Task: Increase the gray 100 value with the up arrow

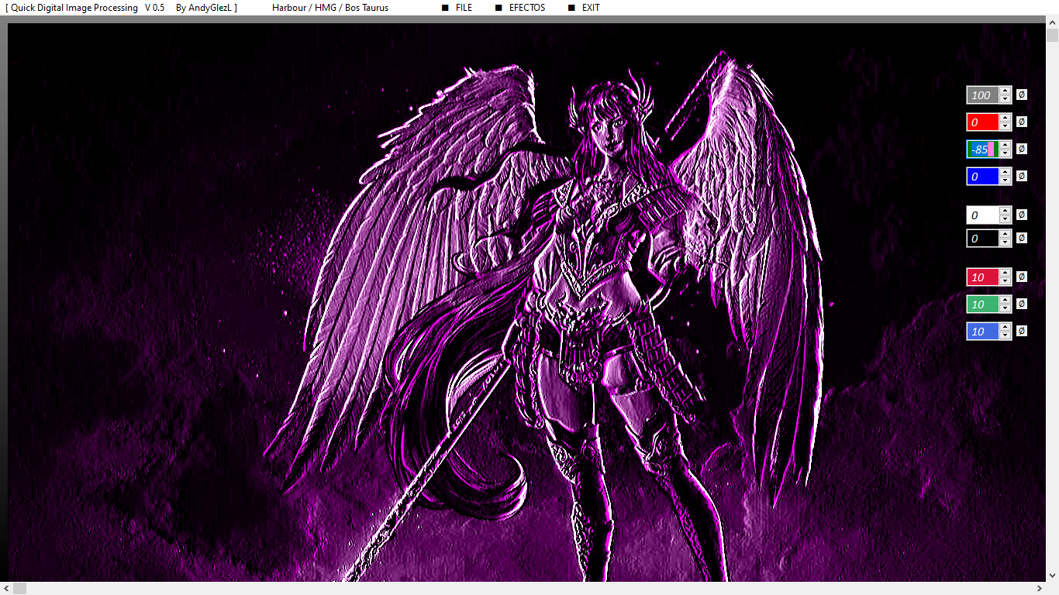Action: pyautogui.click(x=1006, y=91)
